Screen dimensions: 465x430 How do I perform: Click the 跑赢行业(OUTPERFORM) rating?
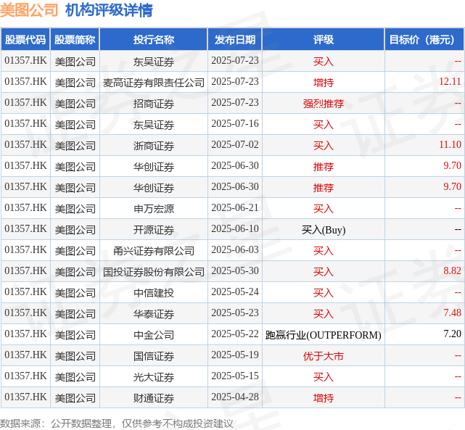pos(324,335)
